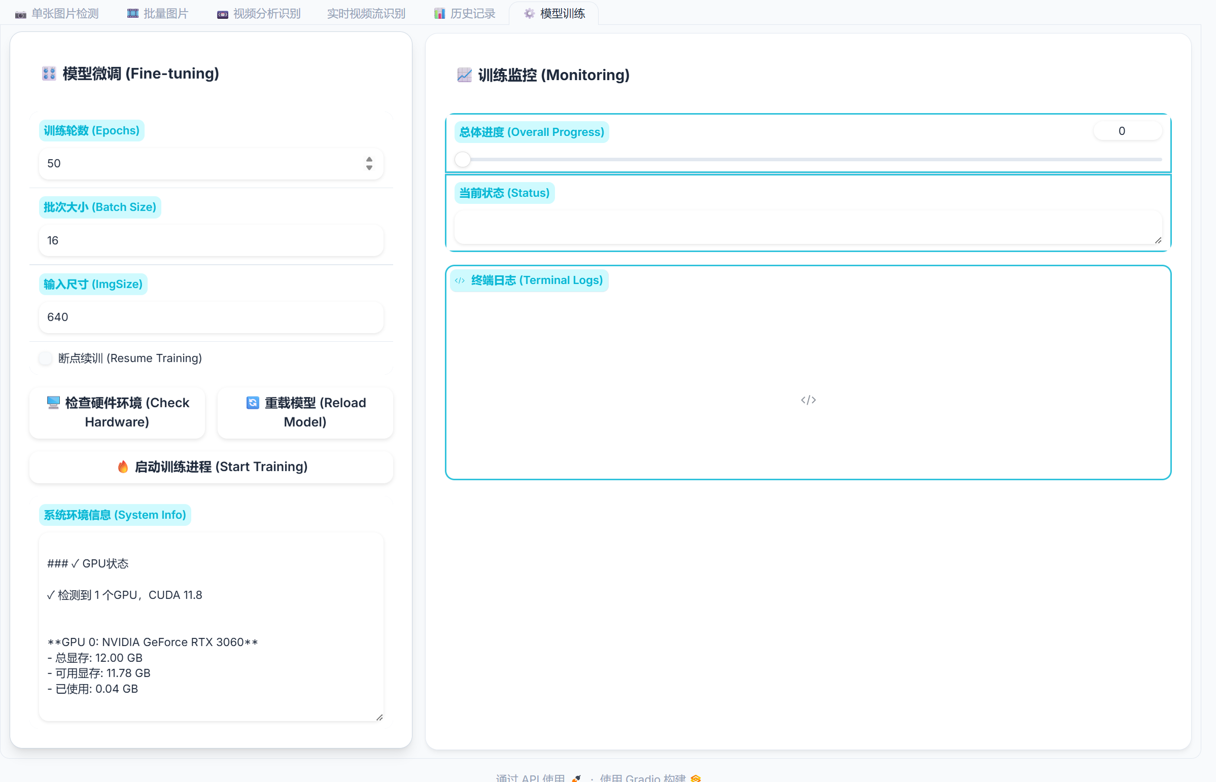Click the Overall Progress slider handle
This screenshot has width=1216, height=782.
point(463,159)
